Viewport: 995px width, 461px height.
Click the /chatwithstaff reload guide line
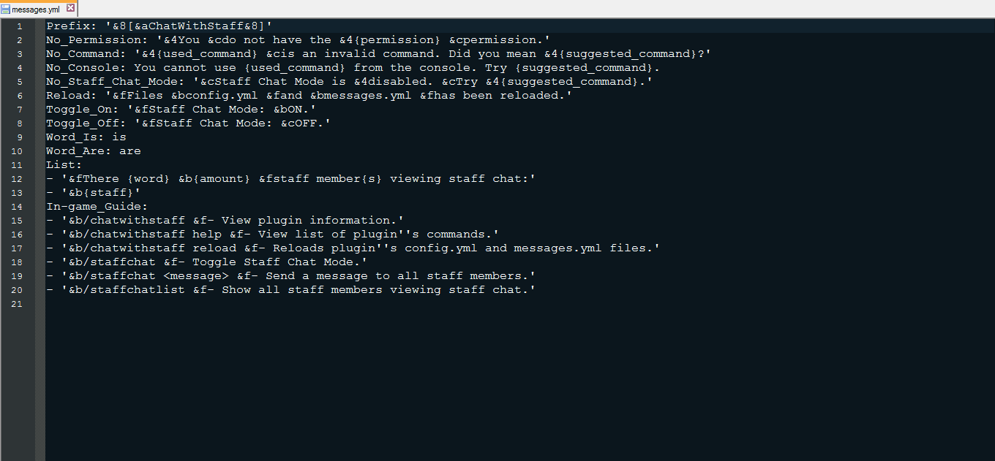[353, 248]
